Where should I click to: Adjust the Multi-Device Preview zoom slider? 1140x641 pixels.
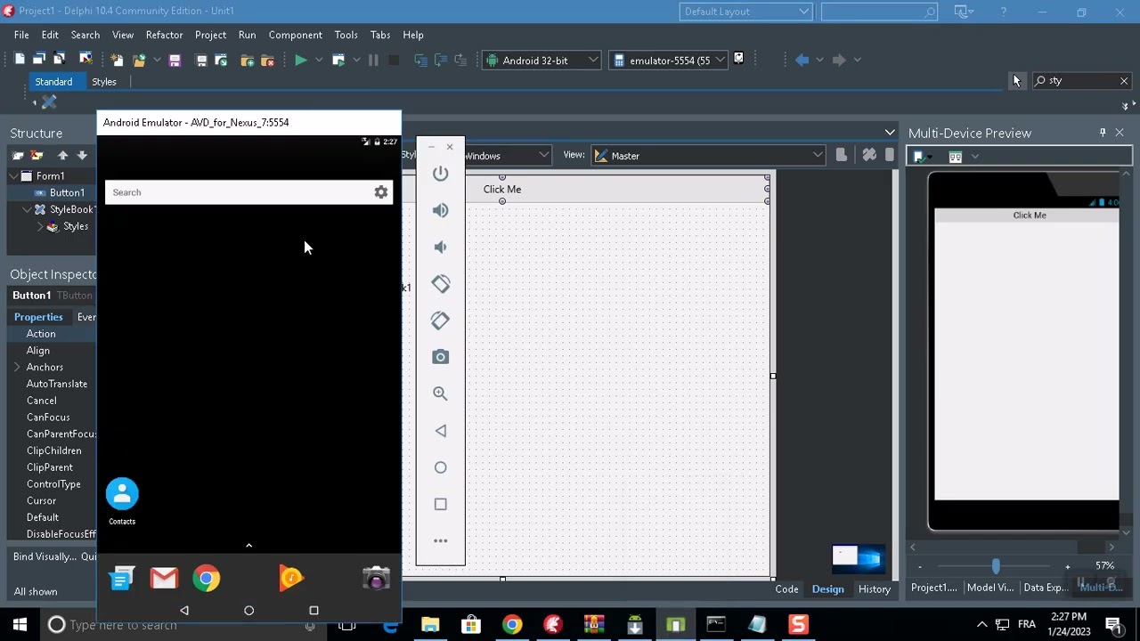click(x=996, y=566)
